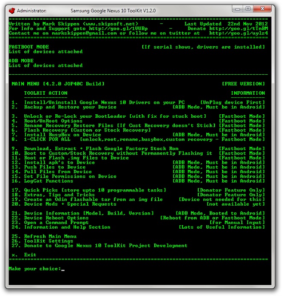Image resolution: width=282 pixels, height=296 pixels.
Task: Click option 7 'Install BusyBox on Device'
Action: (x=56, y=135)
